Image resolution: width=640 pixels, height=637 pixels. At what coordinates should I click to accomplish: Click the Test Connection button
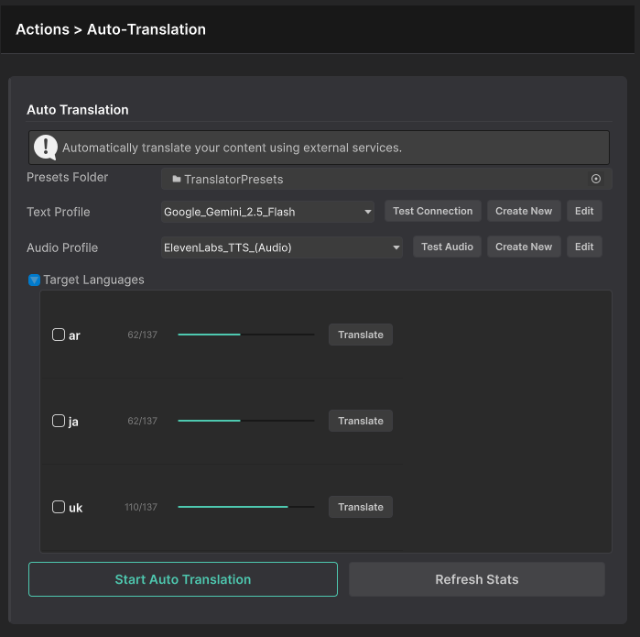pyautogui.click(x=433, y=211)
